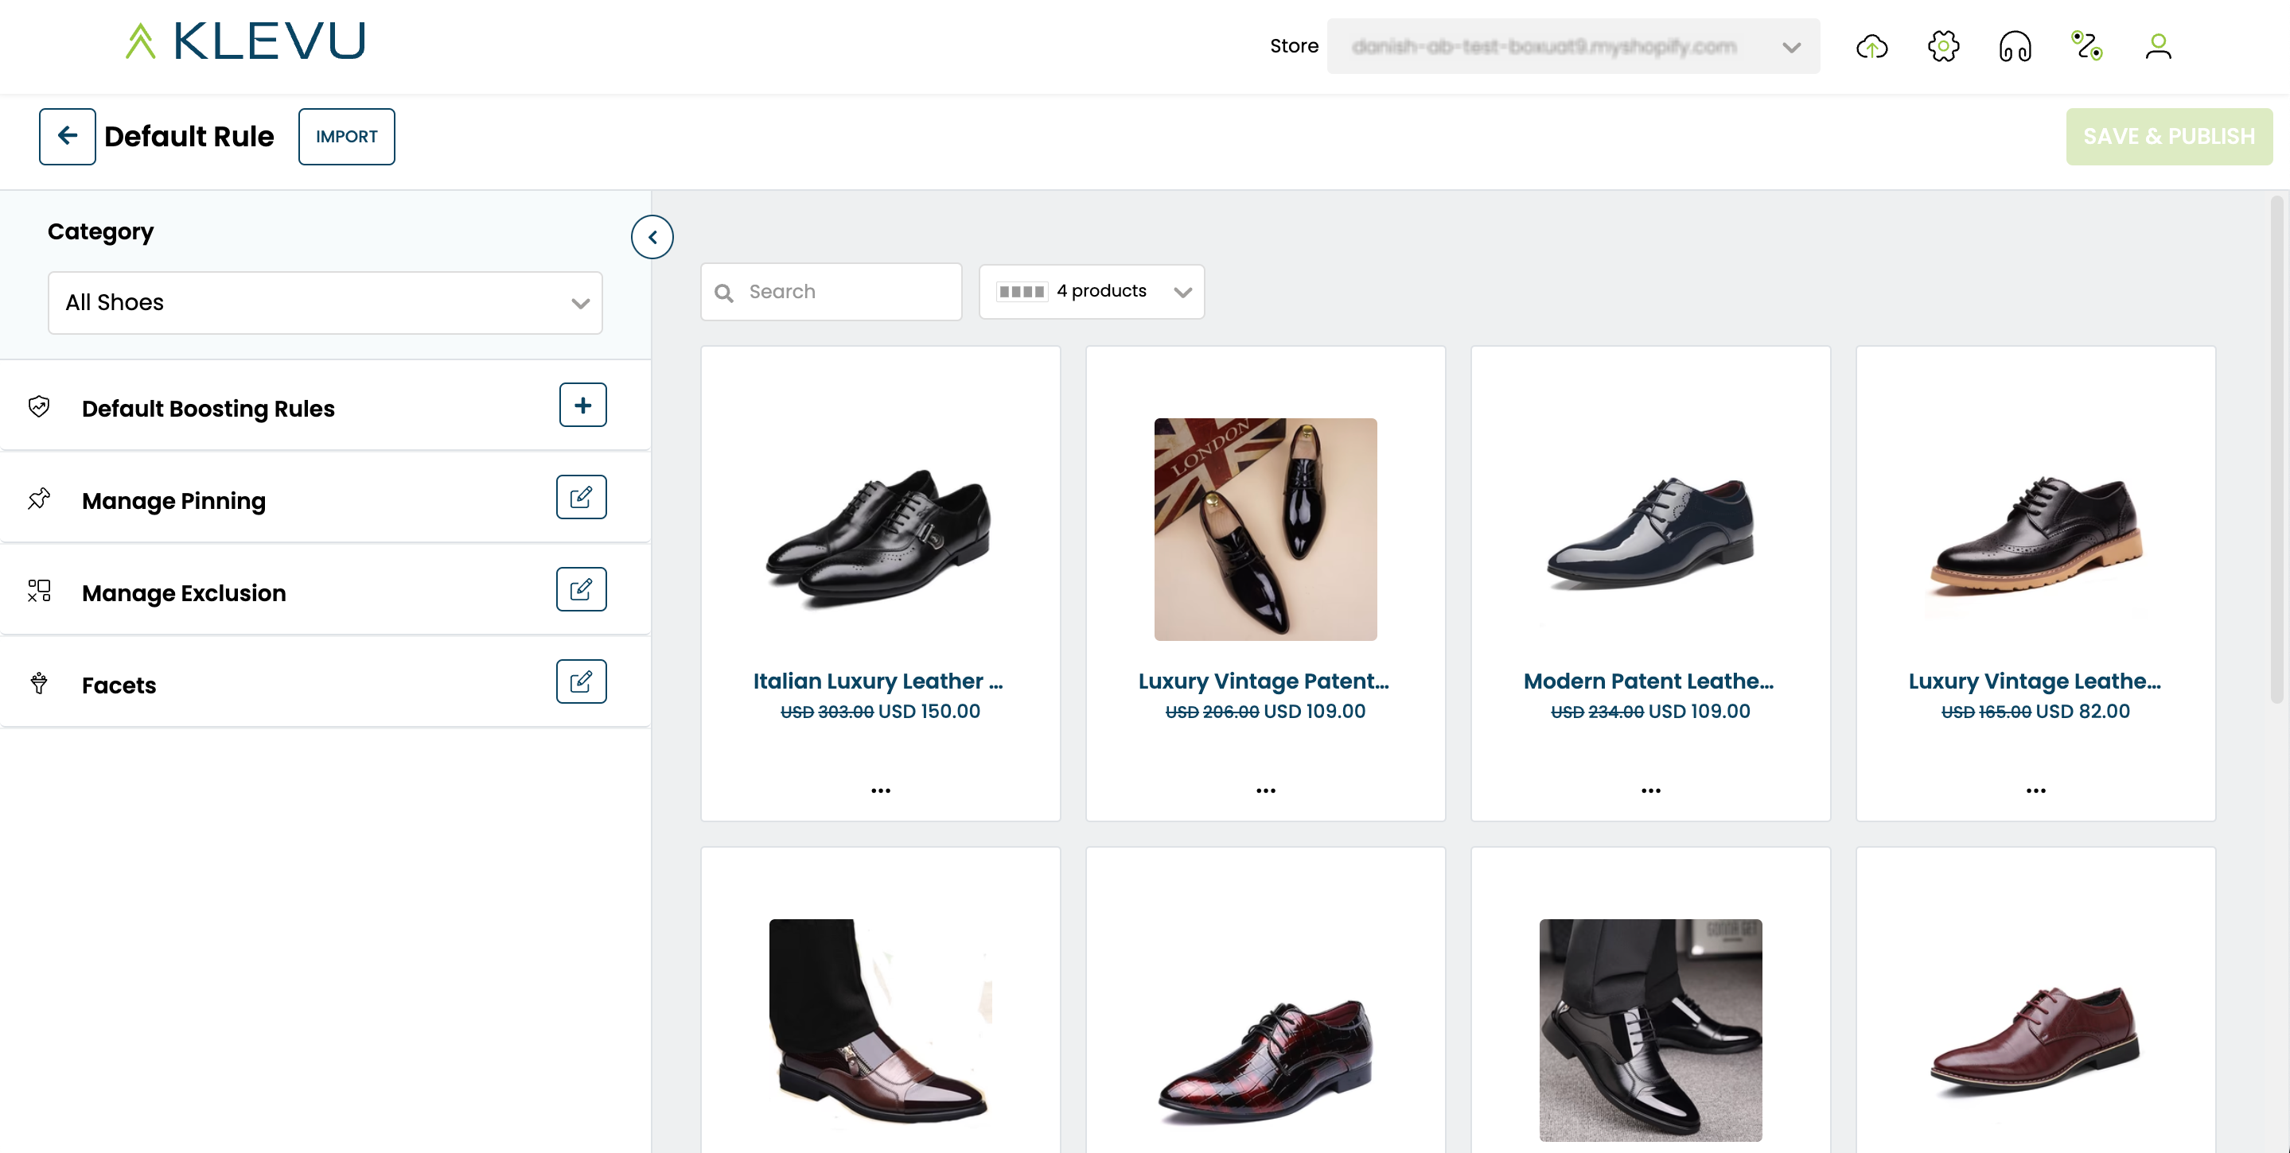Open options menu for Modern Patent Leather shoe
The image size is (2290, 1153).
pyautogui.click(x=1650, y=790)
